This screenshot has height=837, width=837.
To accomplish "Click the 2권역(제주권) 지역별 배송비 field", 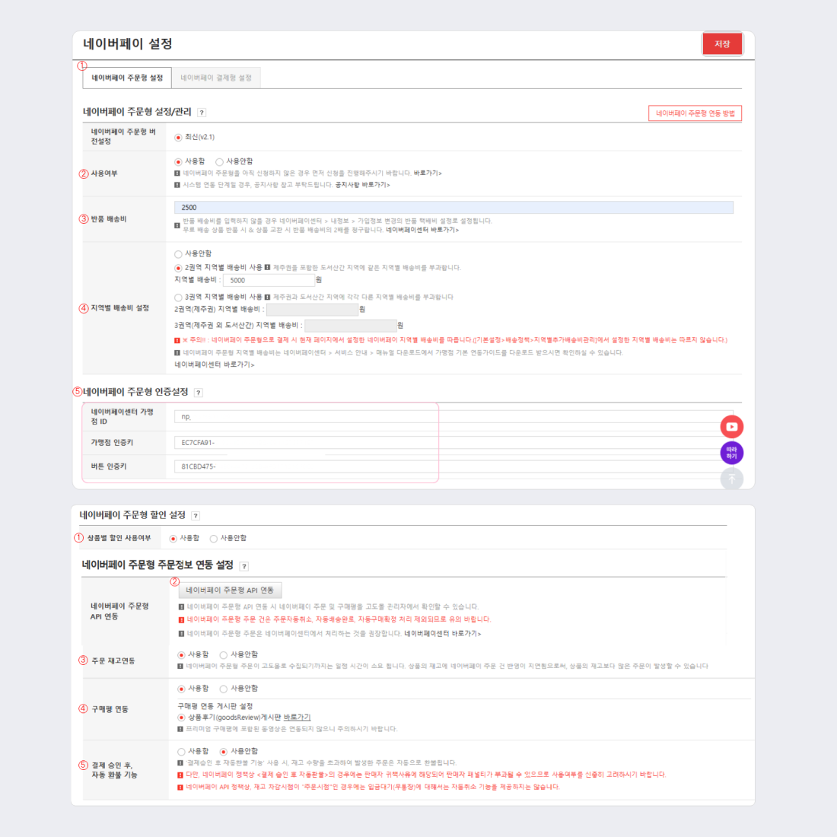I will point(312,310).
